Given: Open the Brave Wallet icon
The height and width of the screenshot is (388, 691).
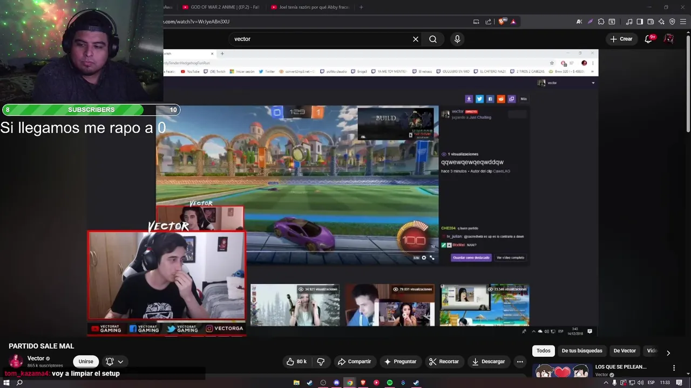Looking at the screenshot, I should click(651, 22).
